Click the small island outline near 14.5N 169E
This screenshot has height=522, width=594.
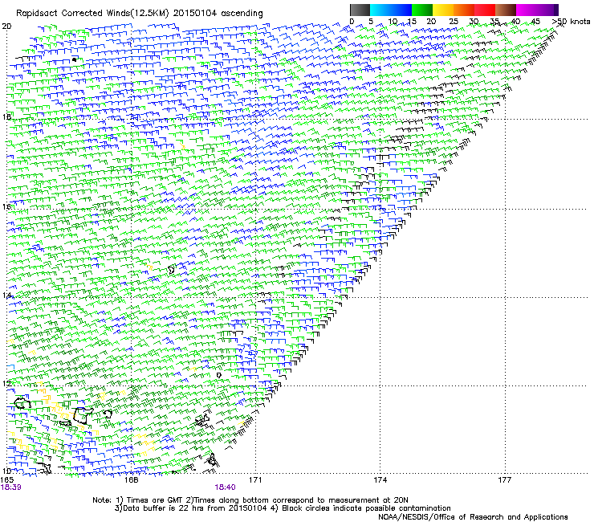pyautogui.click(x=171, y=270)
